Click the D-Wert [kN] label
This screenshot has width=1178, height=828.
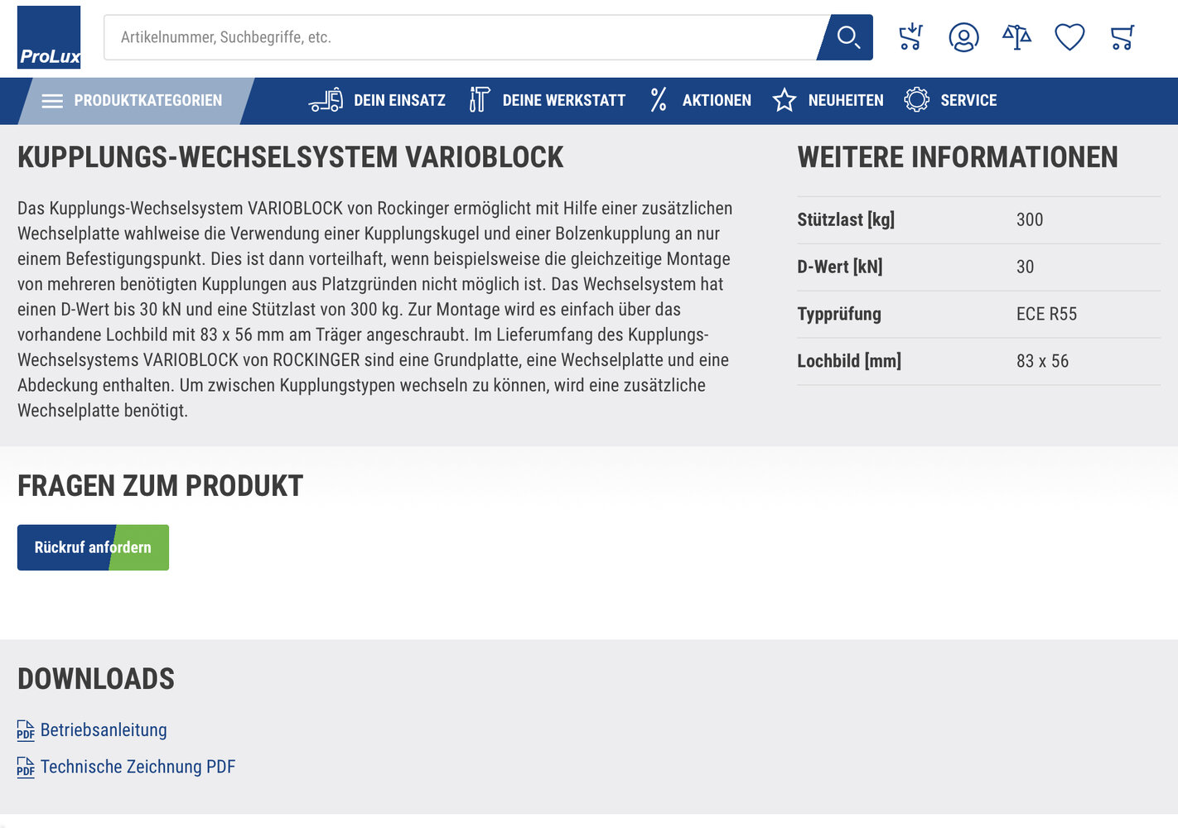point(840,267)
